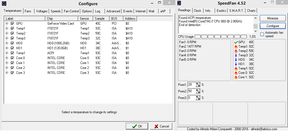
Task: Expand the Core 2 tree row
Action: pos(7,68)
